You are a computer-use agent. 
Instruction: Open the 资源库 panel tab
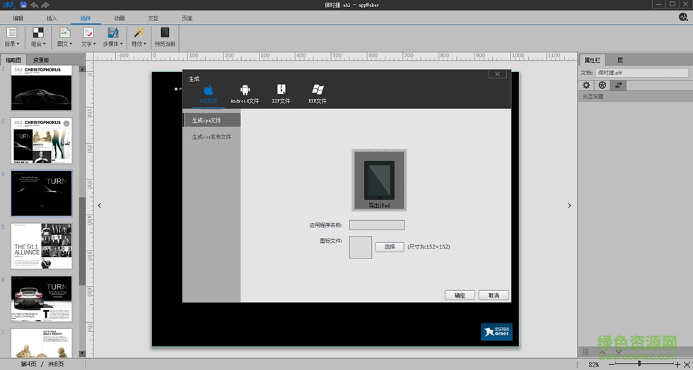41,60
